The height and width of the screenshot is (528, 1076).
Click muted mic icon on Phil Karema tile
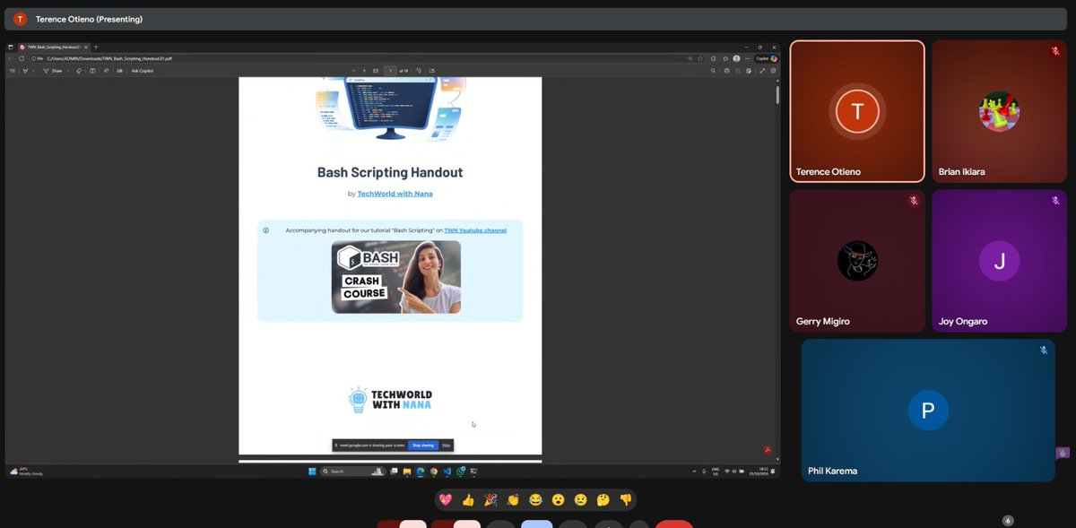1044,350
